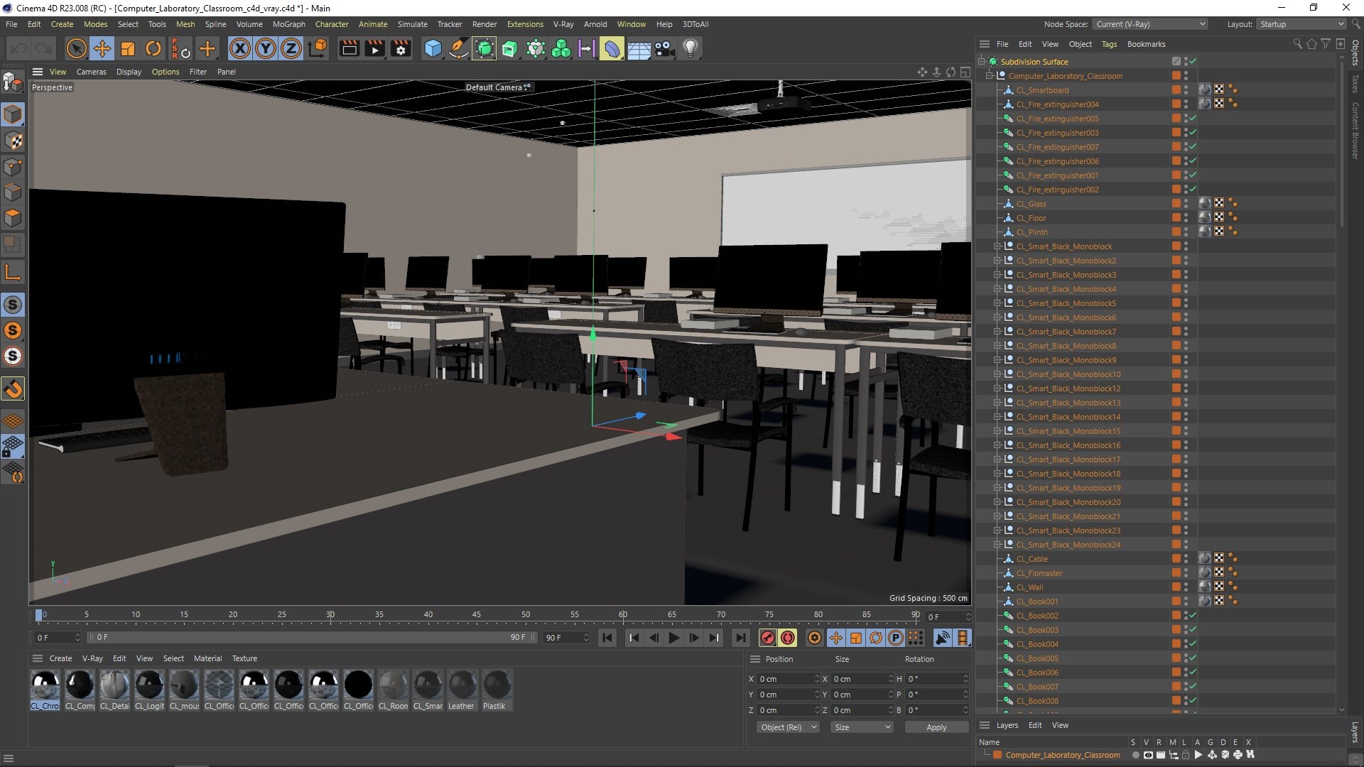Add a Camera object icon
The height and width of the screenshot is (767, 1364).
664,48
